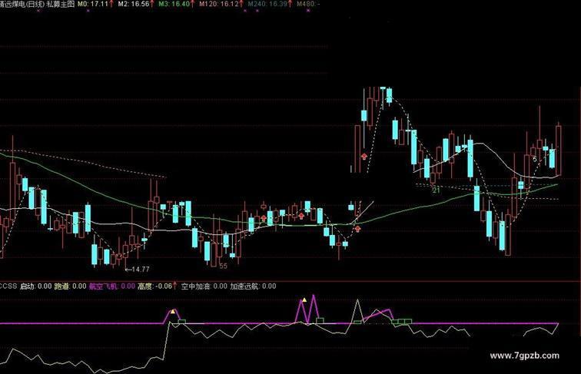Click the M240: 16.39 indicator value
This screenshot has width=581, height=374.
(x=267, y=4)
